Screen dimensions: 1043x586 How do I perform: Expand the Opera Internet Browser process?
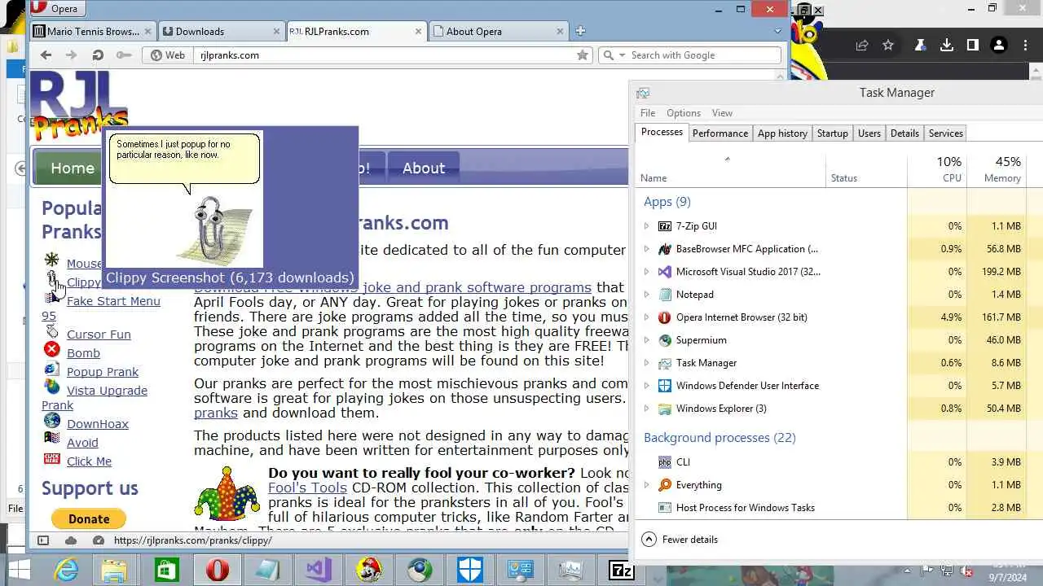pos(647,317)
